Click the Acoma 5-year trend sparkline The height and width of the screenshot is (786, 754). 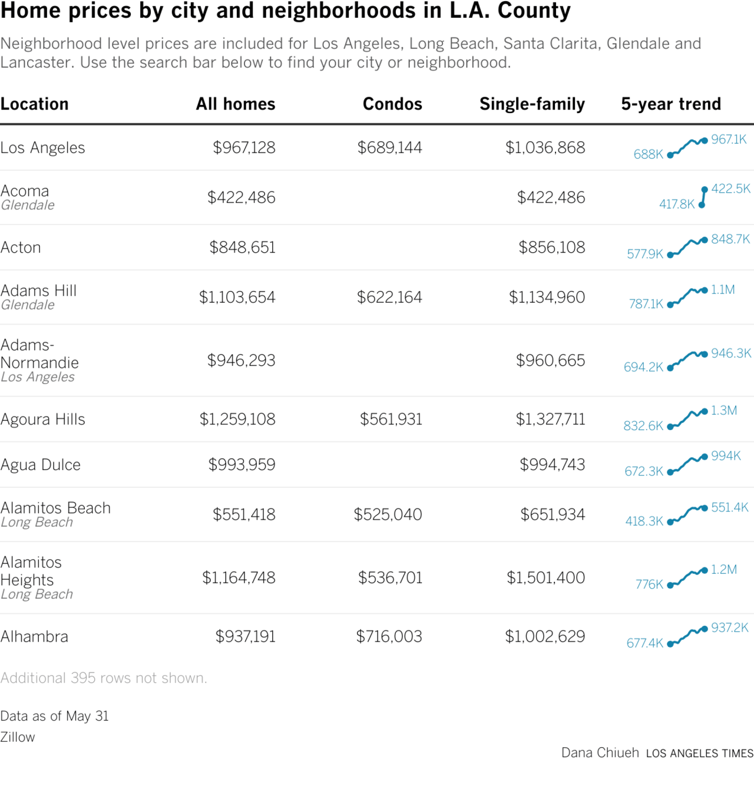(x=703, y=197)
